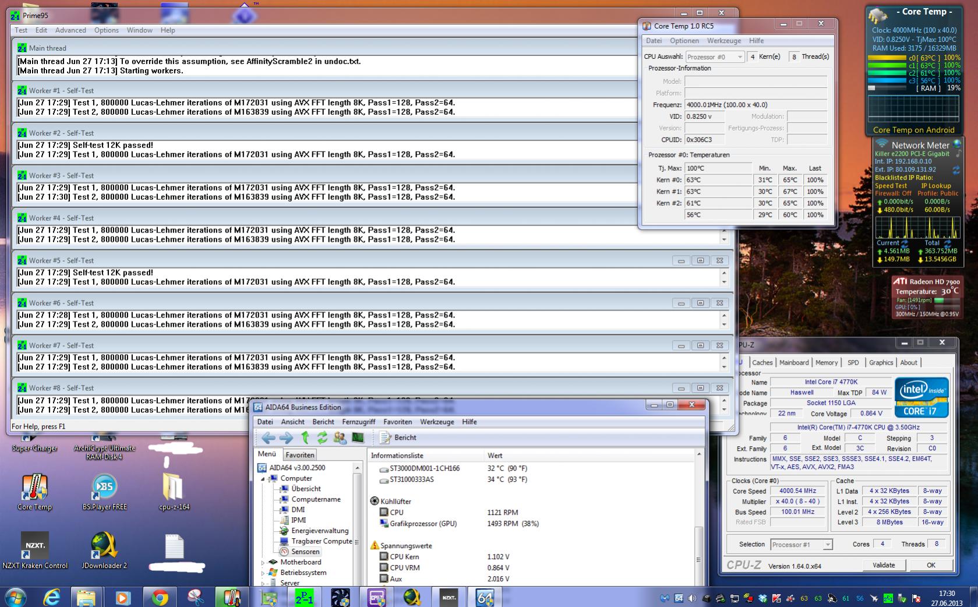Open AIDA64 user management icon in toolbar
The height and width of the screenshot is (607, 978).
click(x=340, y=437)
